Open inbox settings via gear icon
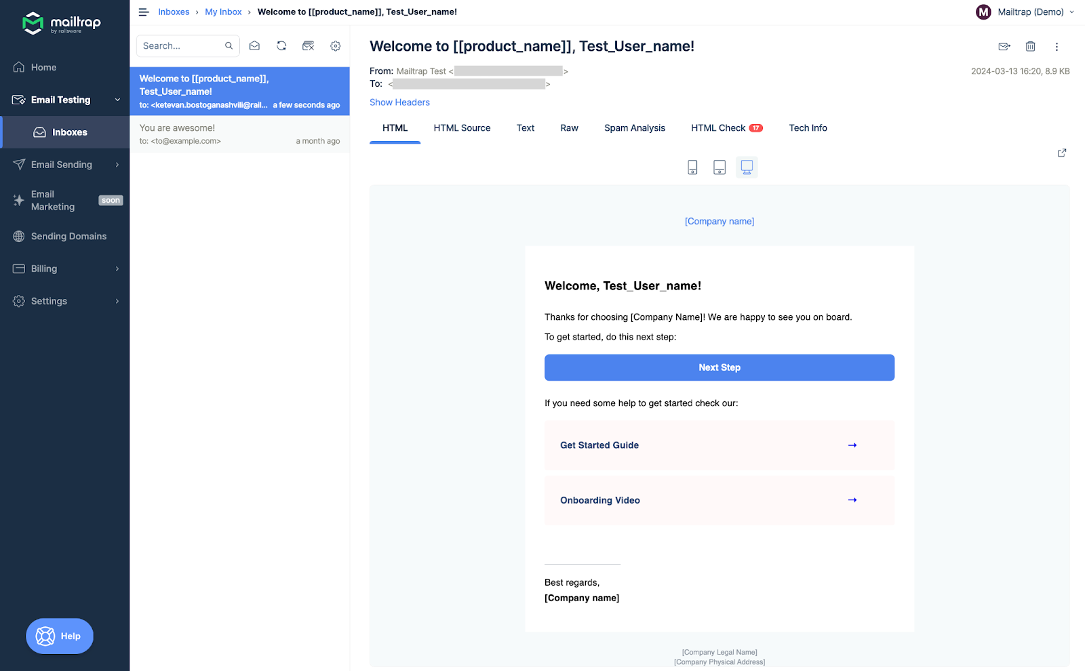1085x671 pixels. click(x=335, y=45)
